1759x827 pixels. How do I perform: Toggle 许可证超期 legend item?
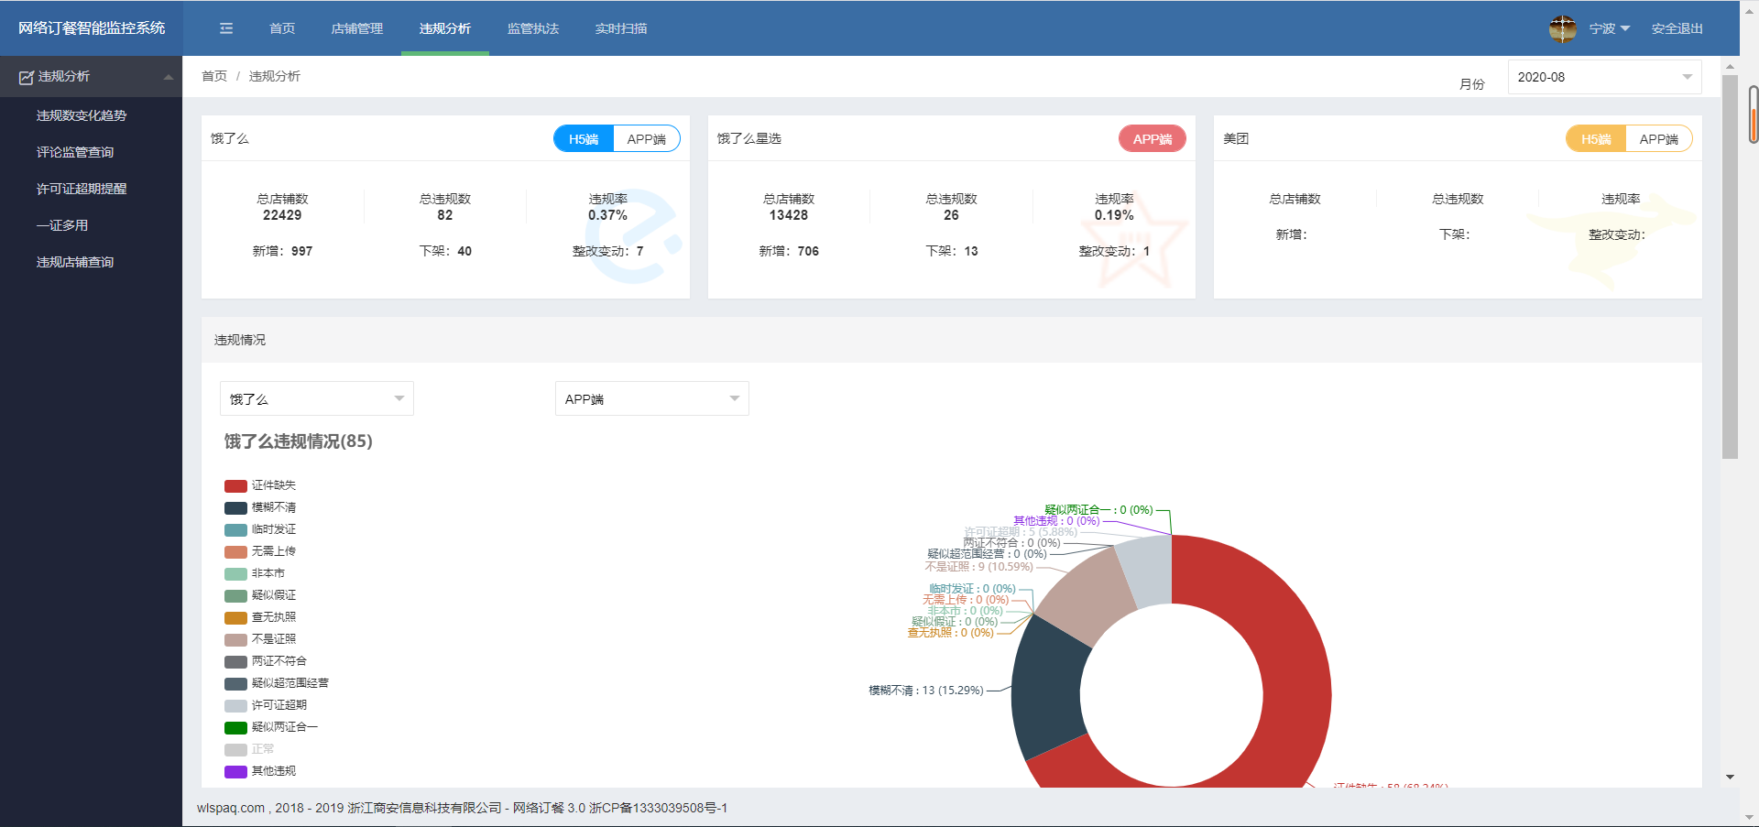[266, 705]
